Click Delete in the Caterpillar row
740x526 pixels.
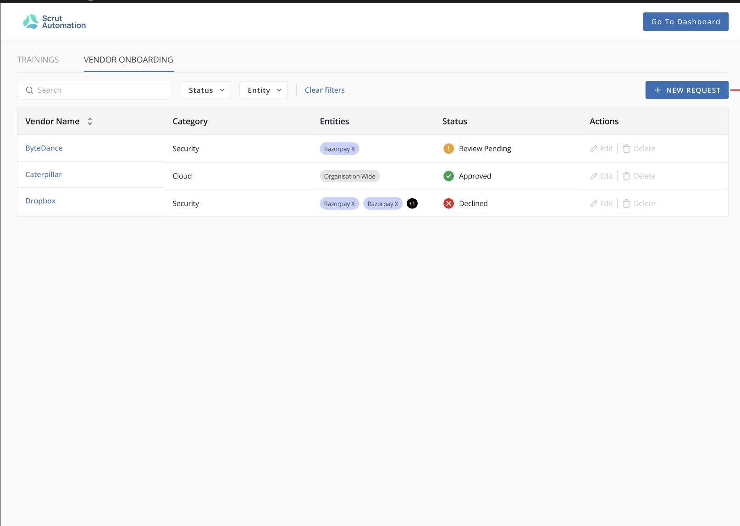pyautogui.click(x=644, y=176)
